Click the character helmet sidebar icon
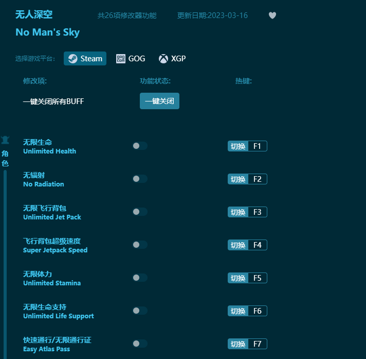This screenshot has width=366, height=359. tap(5, 140)
